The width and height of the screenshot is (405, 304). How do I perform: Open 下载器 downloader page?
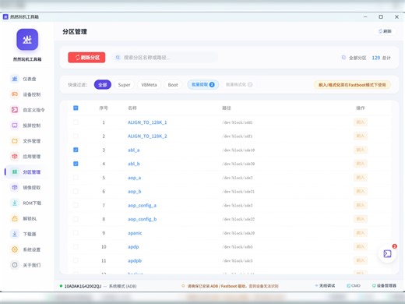coord(23,234)
